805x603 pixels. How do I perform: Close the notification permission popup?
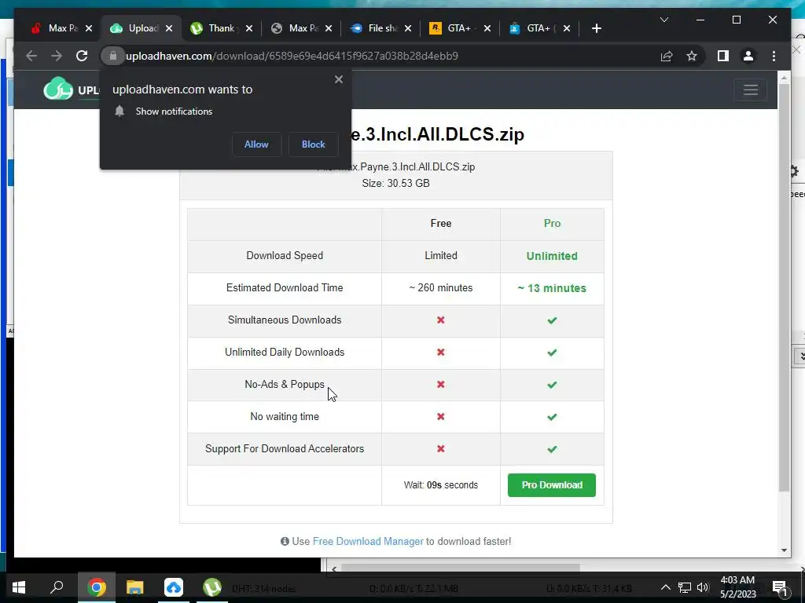click(x=338, y=79)
